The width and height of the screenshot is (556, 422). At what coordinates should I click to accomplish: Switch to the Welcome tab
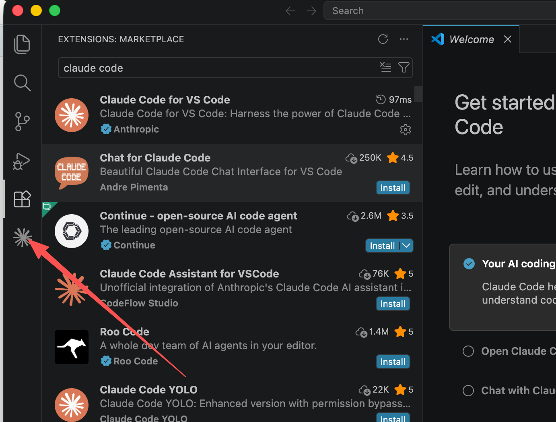[x=472, y=39]
